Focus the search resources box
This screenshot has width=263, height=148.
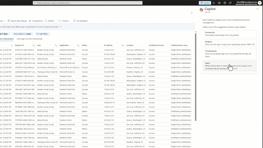88,3
